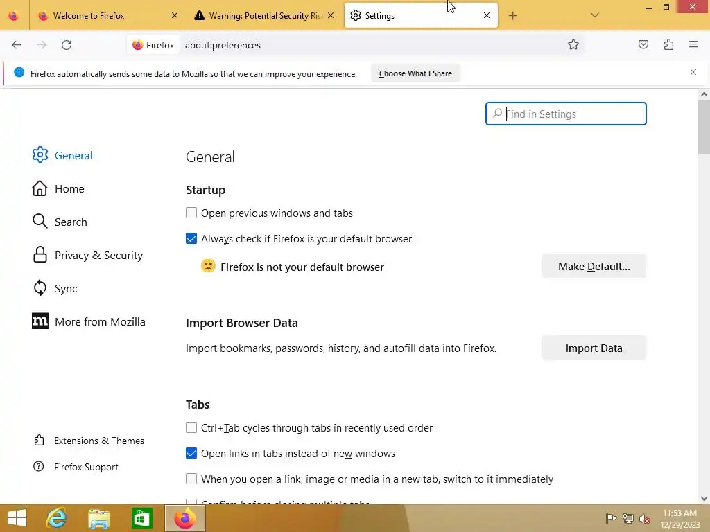Close the Warning: Potential Security Risk tab
The width and height of the screenshot is (710, 532).
click(x=331, y=15)
